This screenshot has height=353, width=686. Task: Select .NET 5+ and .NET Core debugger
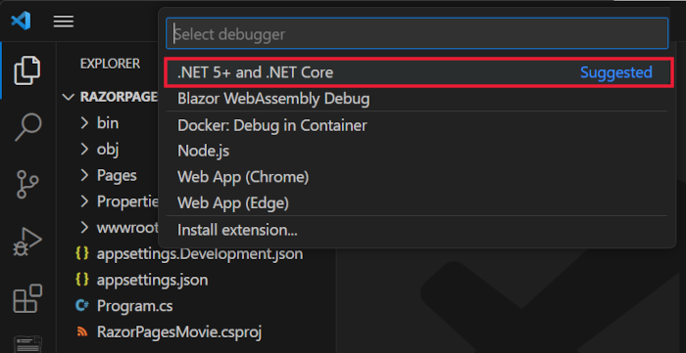[418, 72]
